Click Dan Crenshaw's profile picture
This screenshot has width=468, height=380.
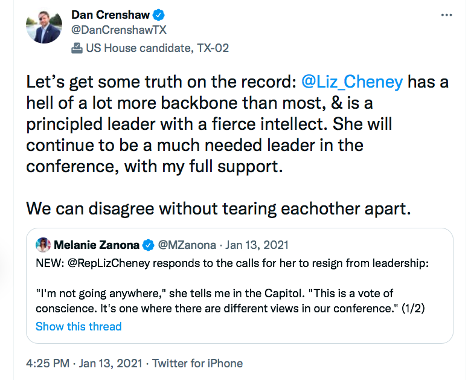(x=43, y=26)
